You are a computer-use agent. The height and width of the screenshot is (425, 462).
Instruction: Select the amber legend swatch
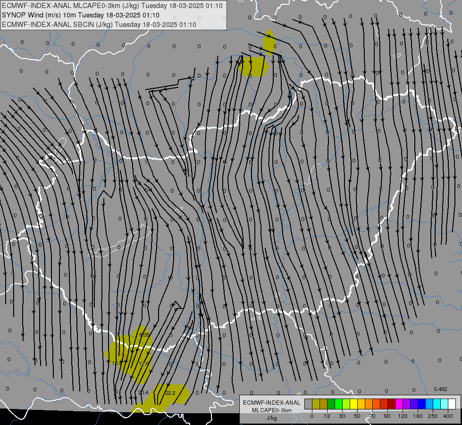(x=361, y=404)
